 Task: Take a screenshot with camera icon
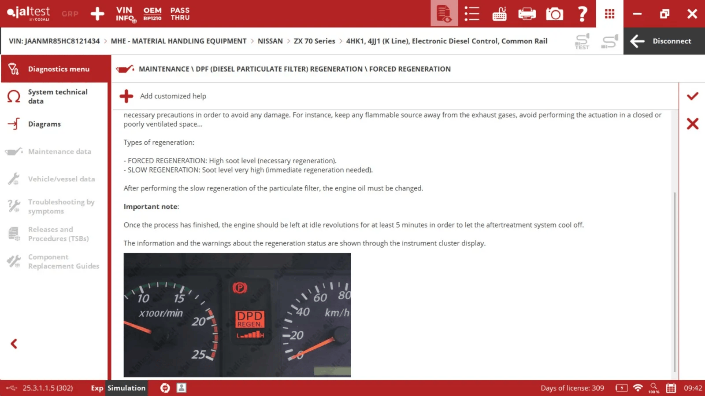click(555, 14)
